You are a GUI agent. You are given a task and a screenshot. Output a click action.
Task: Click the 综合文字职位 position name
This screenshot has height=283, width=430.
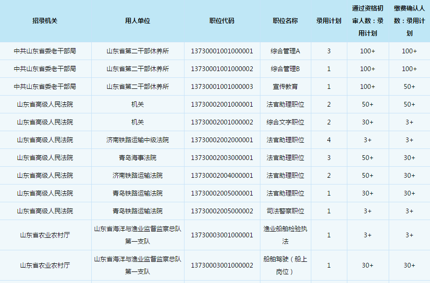(x=285, y=123)
